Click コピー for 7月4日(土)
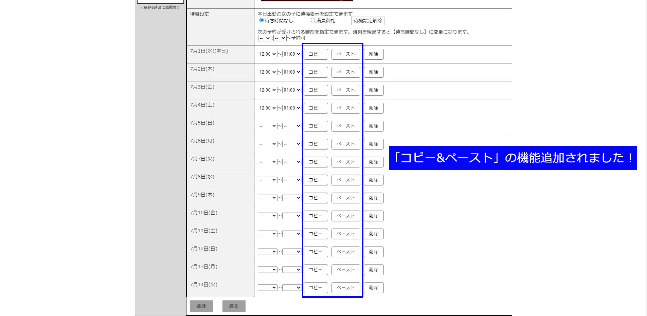Image resolution: width=647 pixels, height=316 pixels. (x=316, y=108)
